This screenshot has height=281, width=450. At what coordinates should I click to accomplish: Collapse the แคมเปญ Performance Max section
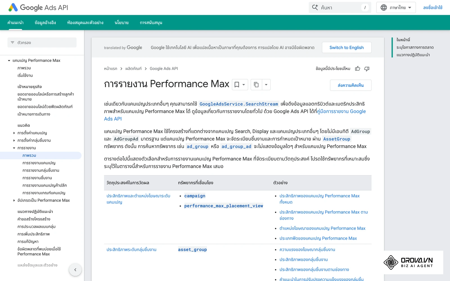tap(9, 60)
